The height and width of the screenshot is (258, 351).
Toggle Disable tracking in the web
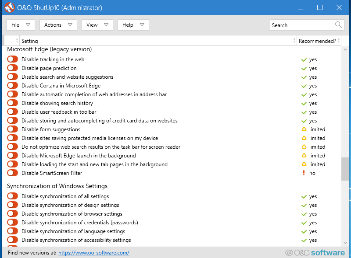(12, 59)
